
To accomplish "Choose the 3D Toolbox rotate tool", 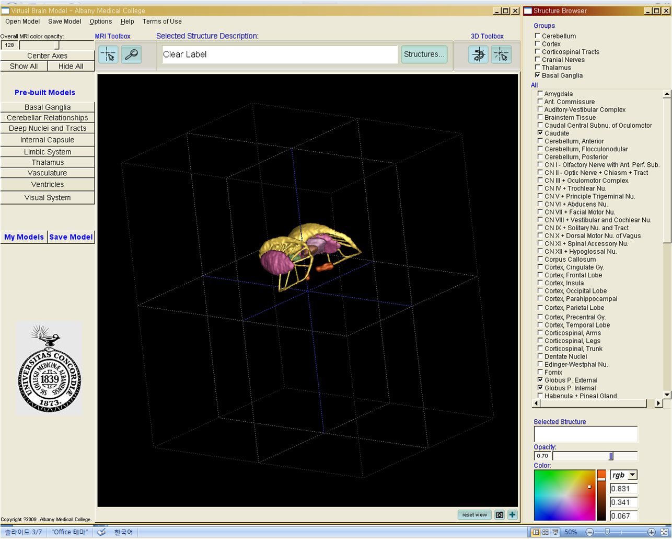I will tap(478, 54).
